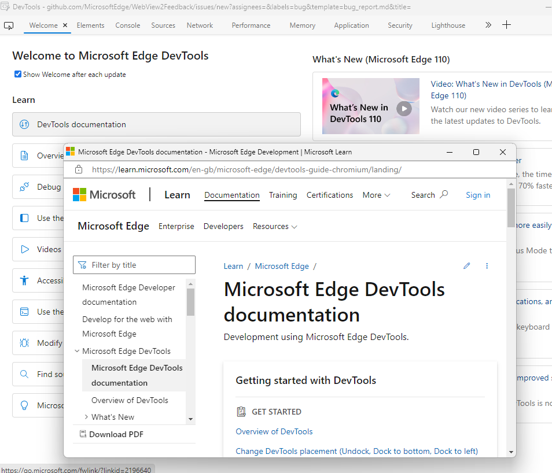Open the Learn home link
This screenshot has width=552, height=473.
(x=177, y=195)
